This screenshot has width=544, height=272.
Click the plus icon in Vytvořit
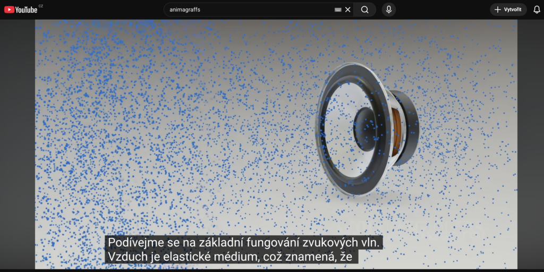[498, 10]
